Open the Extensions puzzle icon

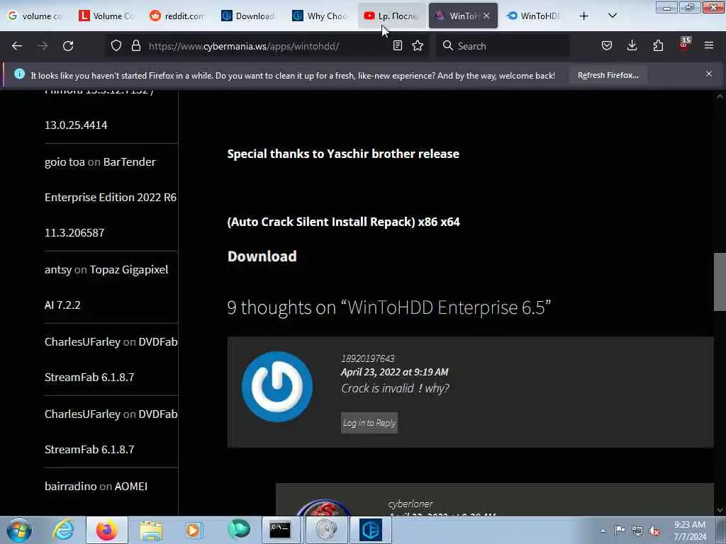pos(658,45)
